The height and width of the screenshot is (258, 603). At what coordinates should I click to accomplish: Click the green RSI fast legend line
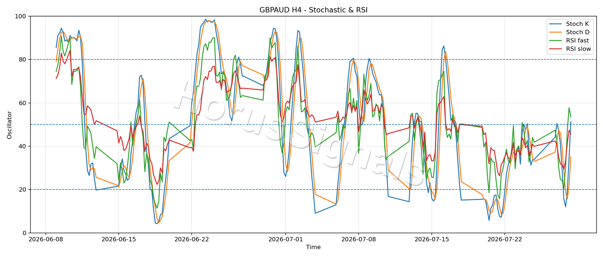[x=556, y=41]
